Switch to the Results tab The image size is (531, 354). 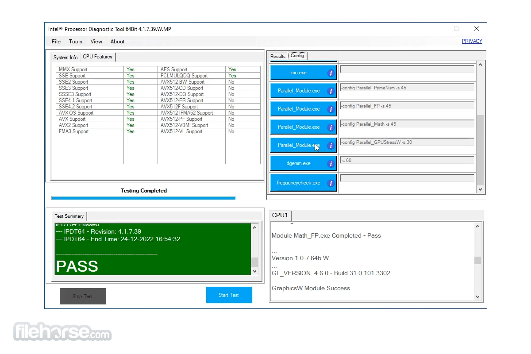pyautogui.click(x=278, y=56)
